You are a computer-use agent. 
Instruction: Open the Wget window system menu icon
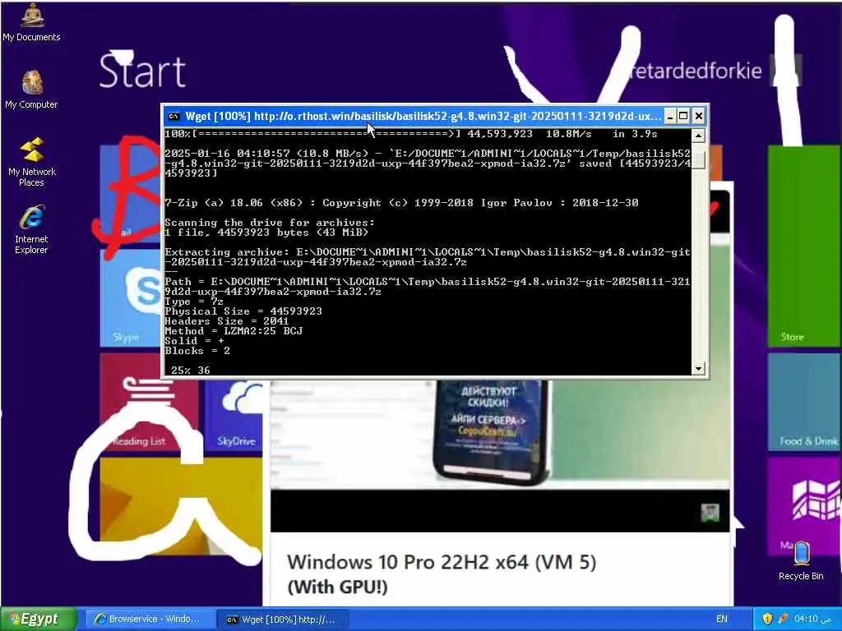[x=173, y=116]
